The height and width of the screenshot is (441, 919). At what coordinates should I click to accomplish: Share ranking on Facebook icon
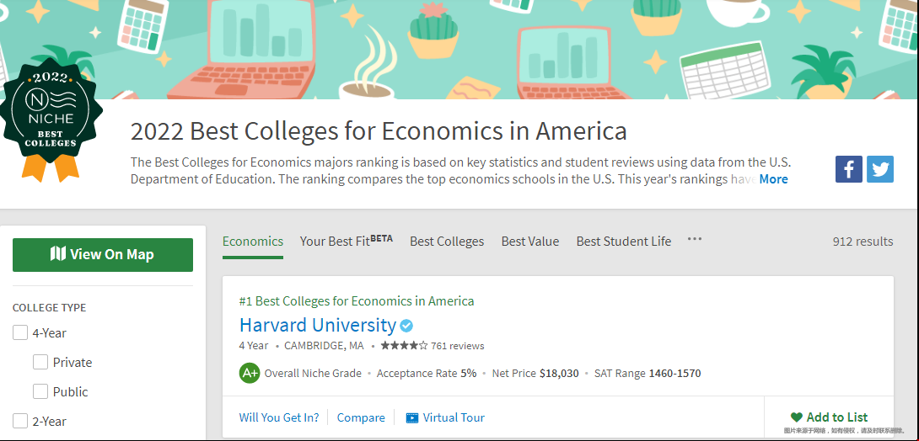tap(849, 169)
